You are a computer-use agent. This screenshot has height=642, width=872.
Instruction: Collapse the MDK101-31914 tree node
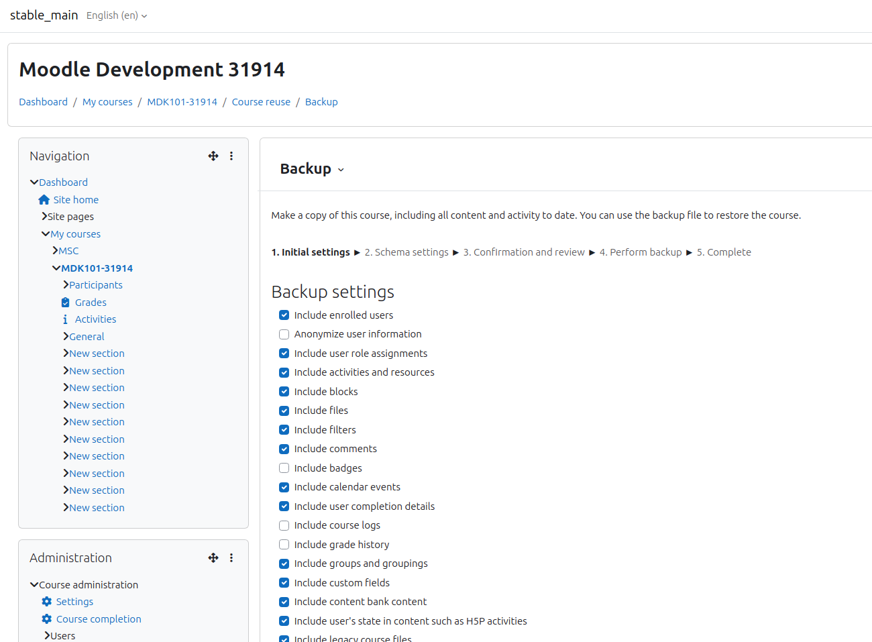click(x=56, y=268)
